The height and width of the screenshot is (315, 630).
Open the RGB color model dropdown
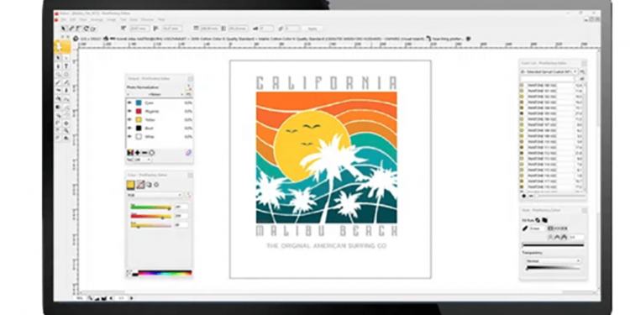[155, 195]
